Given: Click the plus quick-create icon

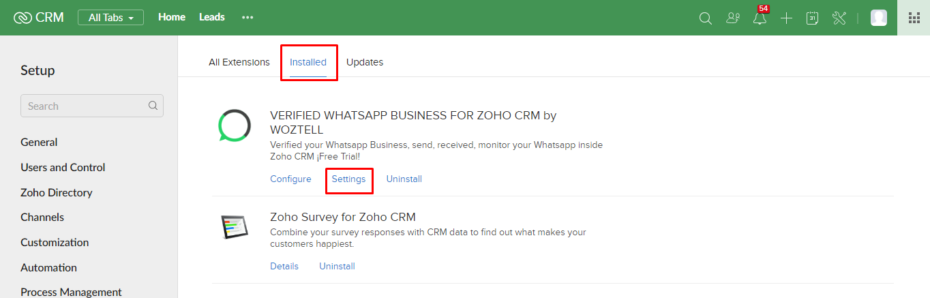Looking at the screenshot, I should [x=787, y=18].
